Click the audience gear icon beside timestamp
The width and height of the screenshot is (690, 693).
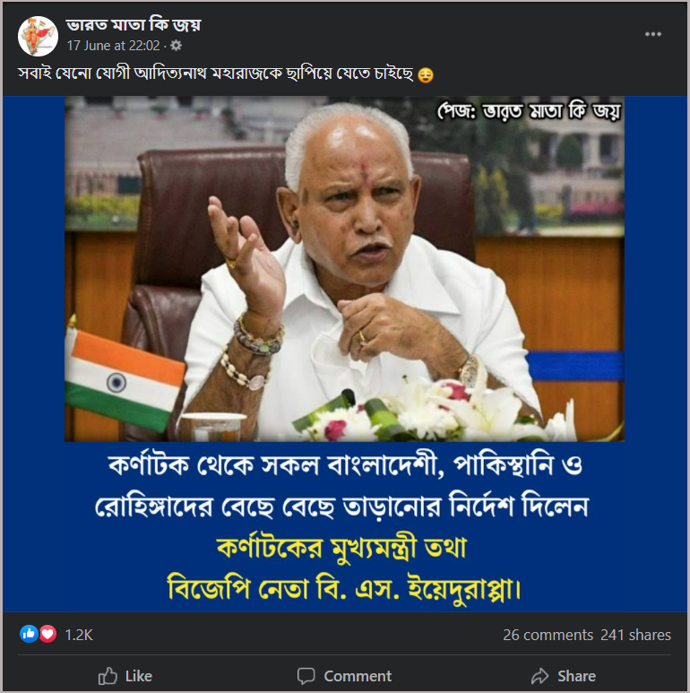point(176,46)
